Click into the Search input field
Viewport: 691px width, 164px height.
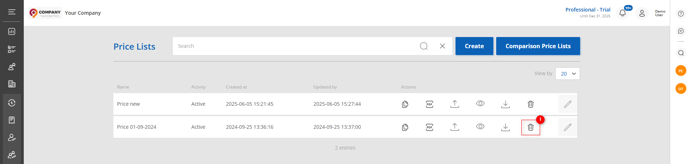tap(295, 46)
